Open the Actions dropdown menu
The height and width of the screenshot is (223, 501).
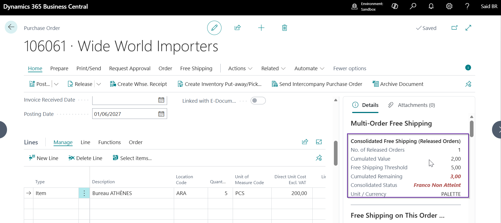[240, 69]
